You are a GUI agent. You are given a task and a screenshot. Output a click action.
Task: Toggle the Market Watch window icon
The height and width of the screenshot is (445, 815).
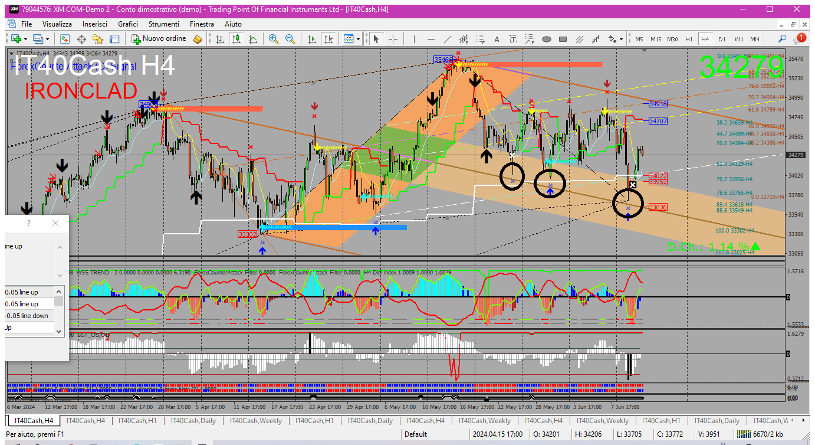click(x=65, y=39)
